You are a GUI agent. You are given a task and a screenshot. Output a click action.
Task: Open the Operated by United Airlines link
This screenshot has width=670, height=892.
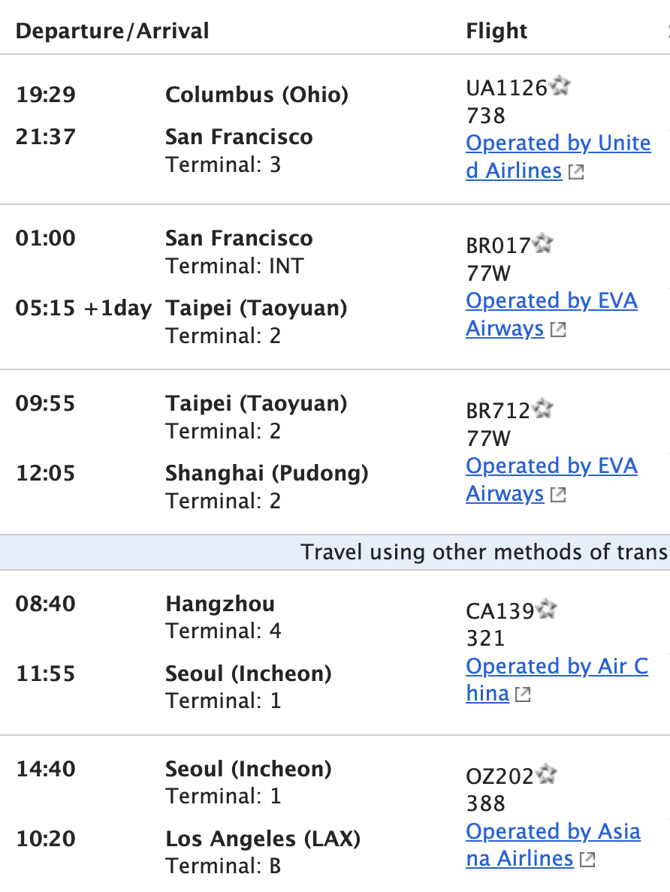(558, 157)
